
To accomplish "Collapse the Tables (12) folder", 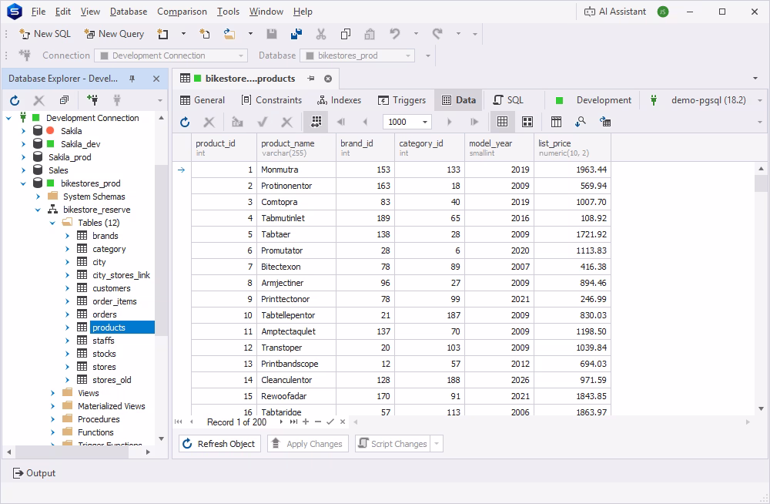I will point(52,223).
